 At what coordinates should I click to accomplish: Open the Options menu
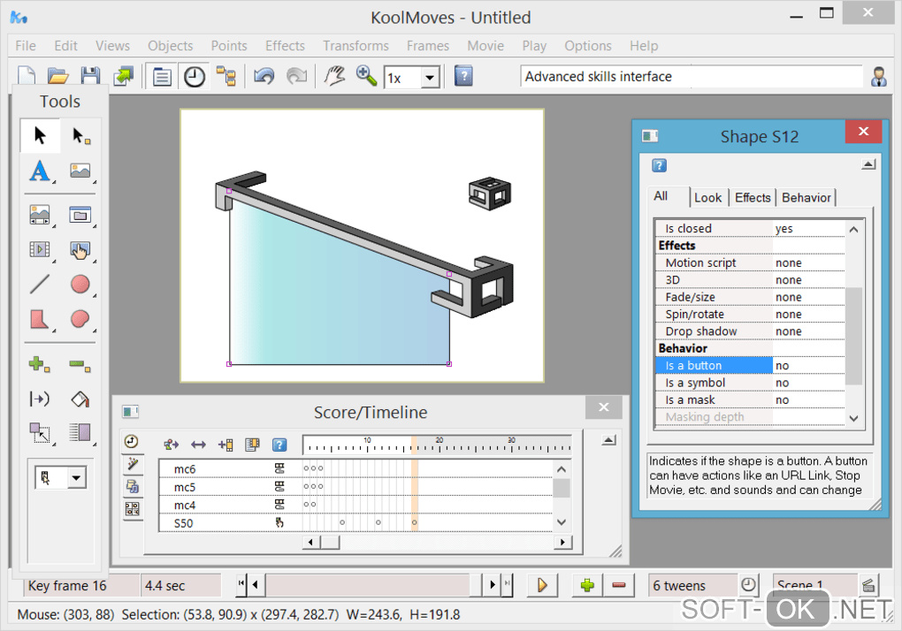point(587,46)
